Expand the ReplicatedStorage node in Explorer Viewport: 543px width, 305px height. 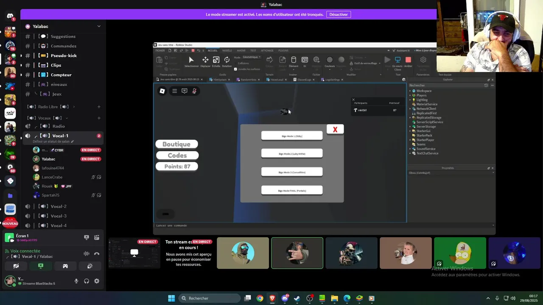click(x=410, y=118)
